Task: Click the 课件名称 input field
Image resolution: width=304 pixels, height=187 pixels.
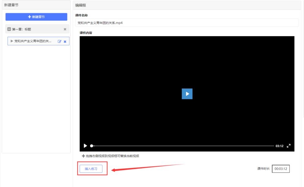Action: 187,23
